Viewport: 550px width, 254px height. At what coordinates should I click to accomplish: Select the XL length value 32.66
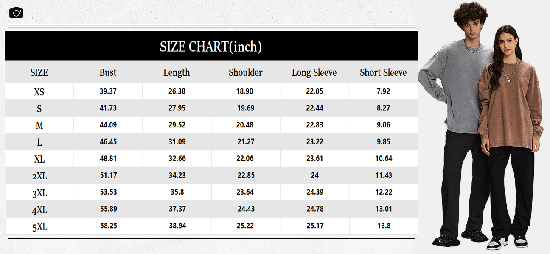pyautogui.click(x=177, y=158)
